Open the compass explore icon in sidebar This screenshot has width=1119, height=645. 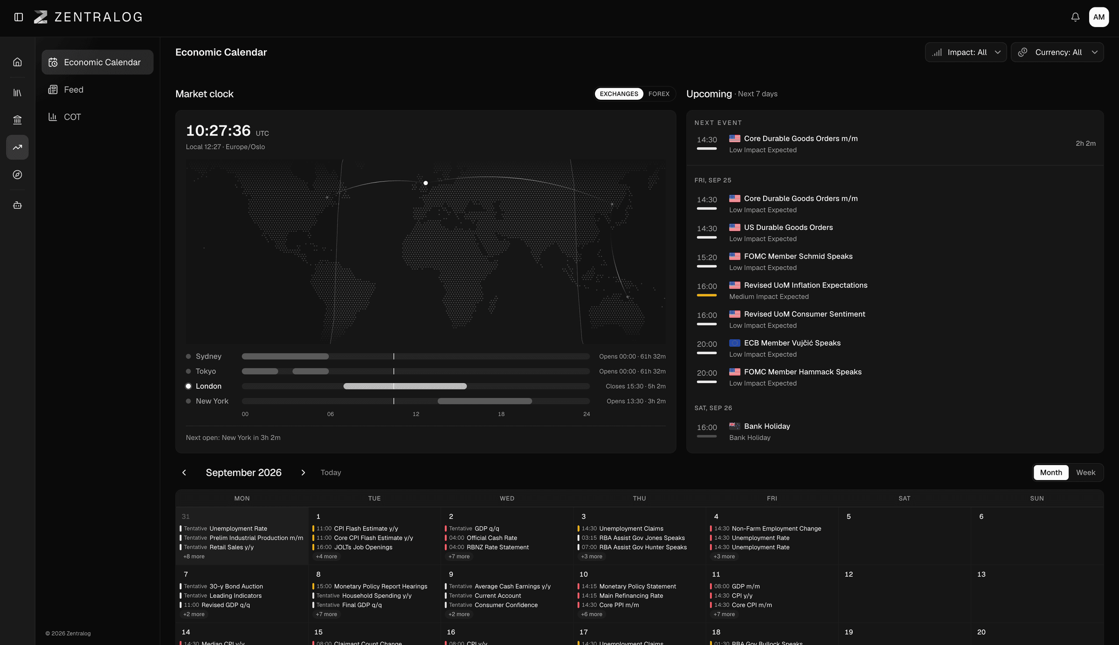(17, 175)
